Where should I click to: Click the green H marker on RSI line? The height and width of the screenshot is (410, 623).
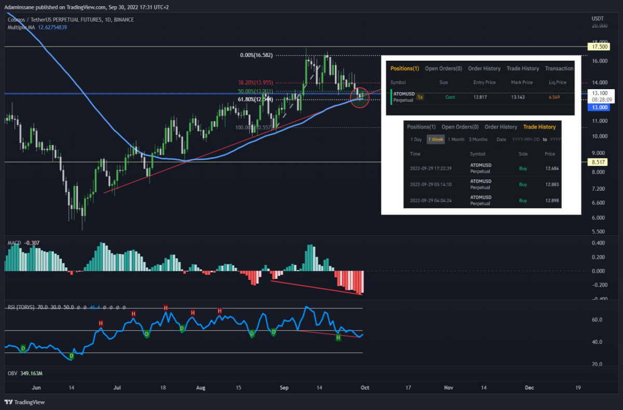point(338,337)
